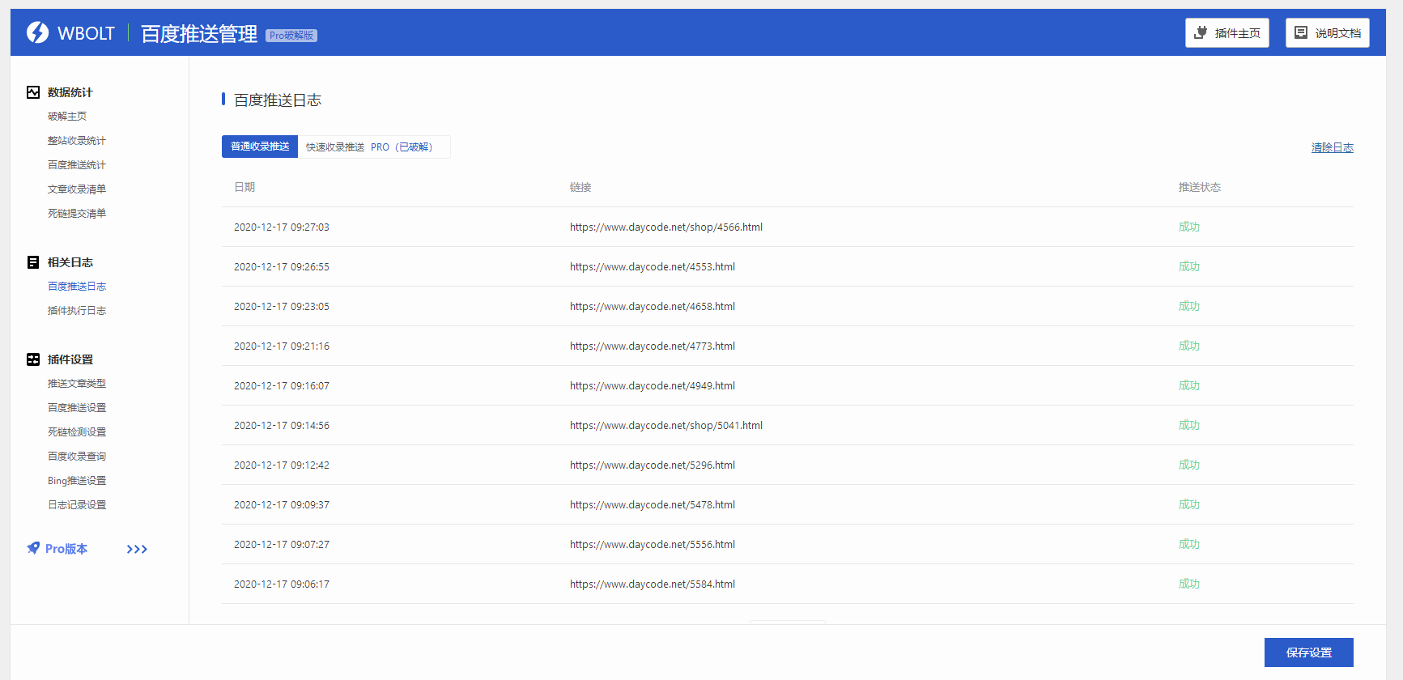Screen dimensions: 1403x680
Task: Click 成功 status for 4949.html row
Action: pos(1189,386)
